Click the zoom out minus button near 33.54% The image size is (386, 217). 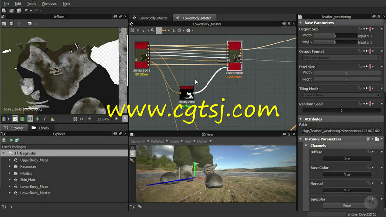[90, 119]
